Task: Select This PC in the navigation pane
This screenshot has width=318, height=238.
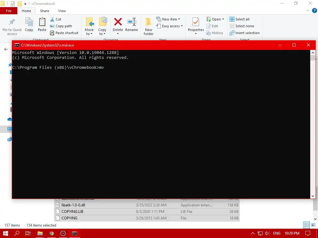Action: [10, 129]
